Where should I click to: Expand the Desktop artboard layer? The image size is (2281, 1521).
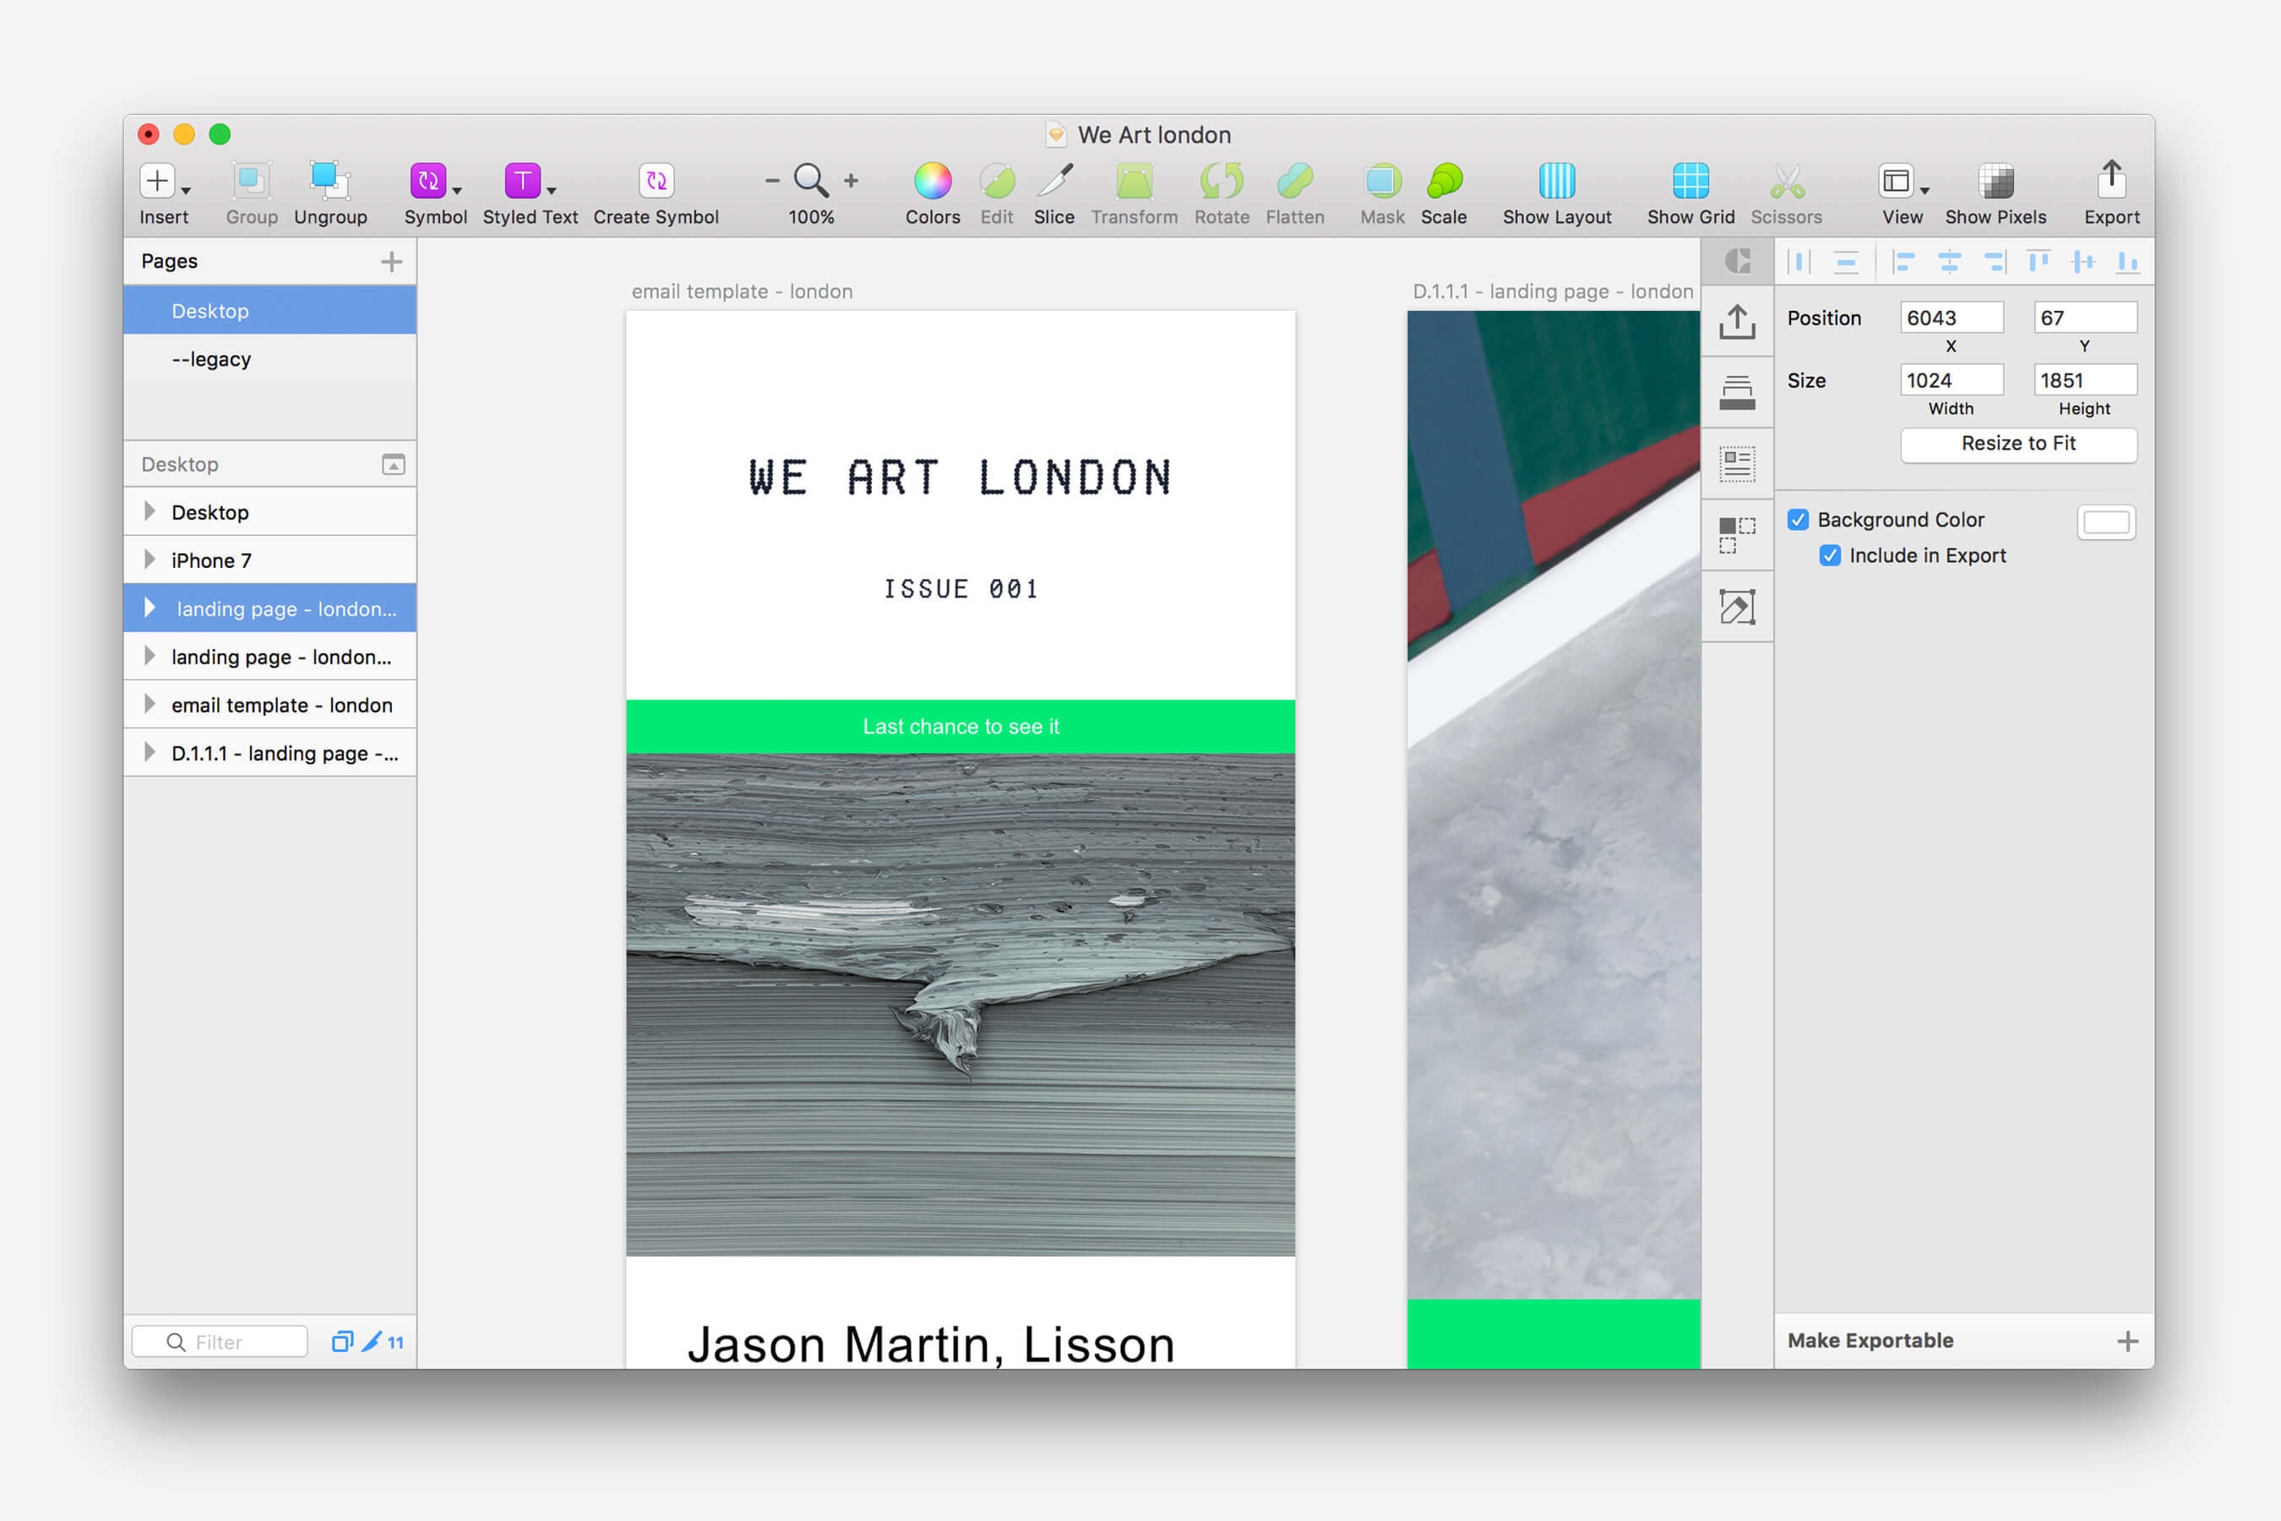coord(150,511)
